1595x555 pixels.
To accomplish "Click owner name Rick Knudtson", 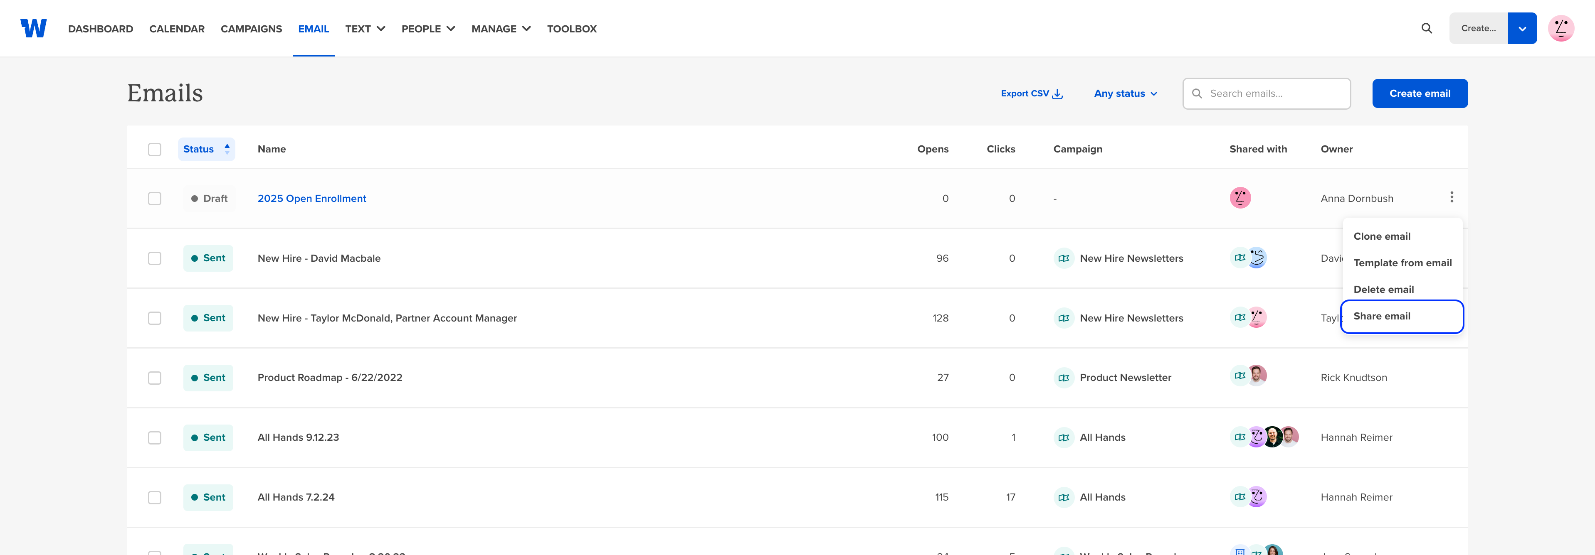I will click(1353, 378).
